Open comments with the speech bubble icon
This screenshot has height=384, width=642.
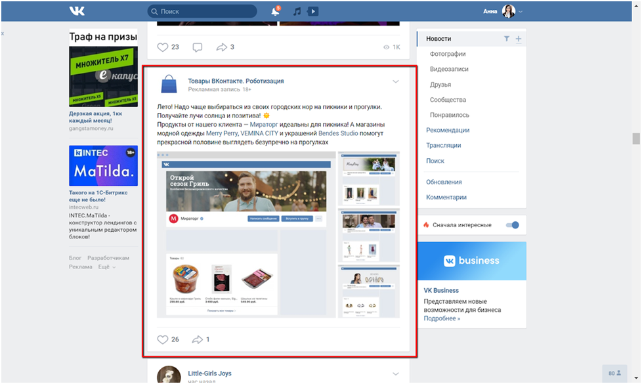(197, 47)
